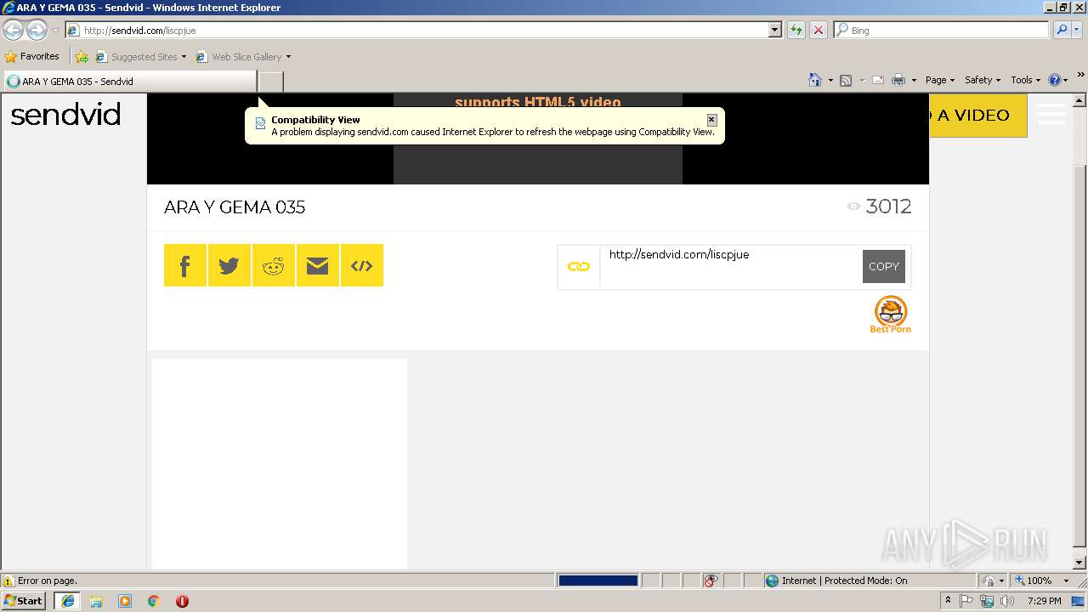The image size is (1088, 612).
Task: Click the clock 7:29 PM
Action: coord(1044,601)
